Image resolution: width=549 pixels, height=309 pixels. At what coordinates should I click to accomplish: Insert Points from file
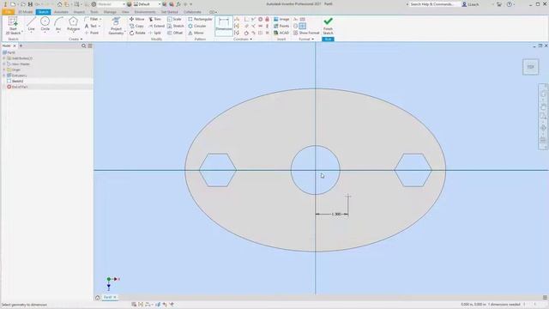(x=281, y=26)
